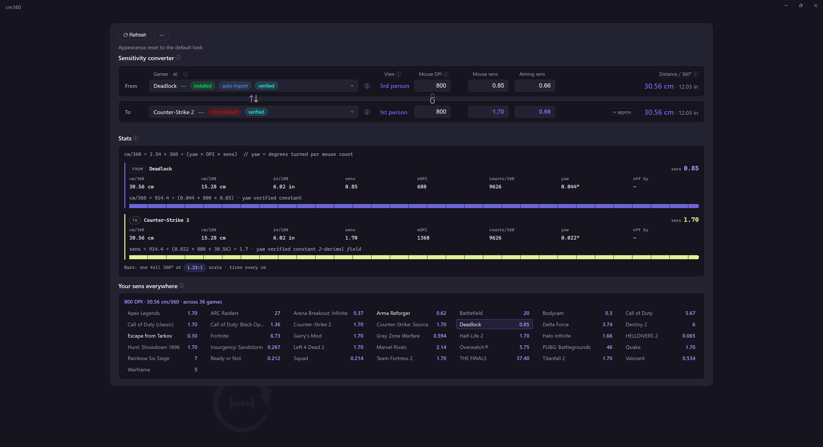Viewport: 823px width, 447px height.
Task: Open the three-dots more options menu
Action: point(162,35)
